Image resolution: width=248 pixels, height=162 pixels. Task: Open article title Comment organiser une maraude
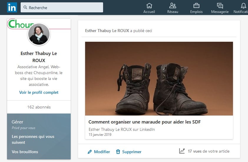(145, 122)
